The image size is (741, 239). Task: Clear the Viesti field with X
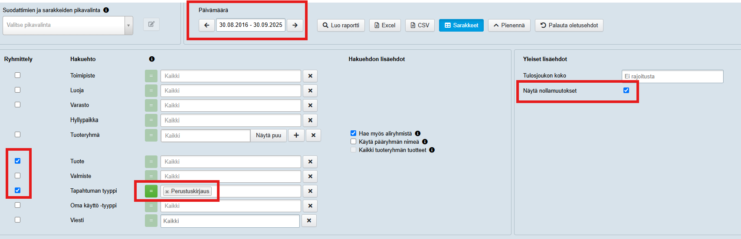point(309,220)
